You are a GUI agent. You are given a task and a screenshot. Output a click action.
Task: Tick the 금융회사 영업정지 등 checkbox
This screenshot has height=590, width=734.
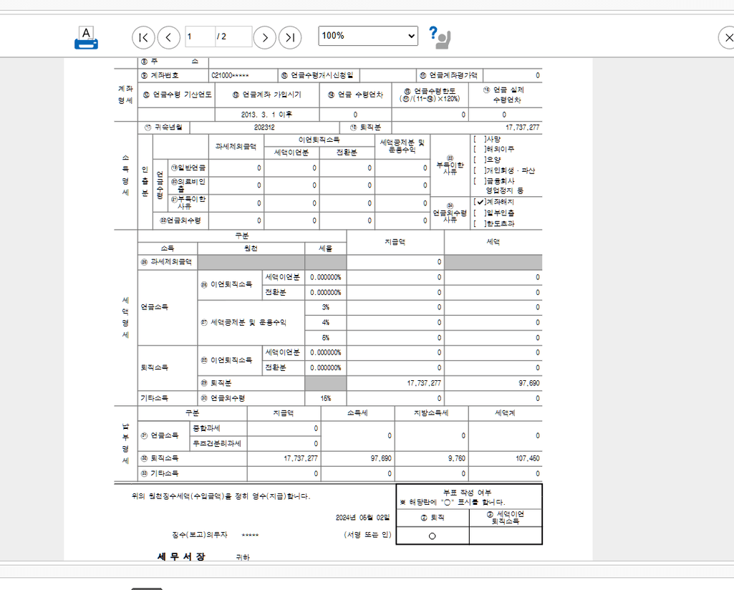478,181
